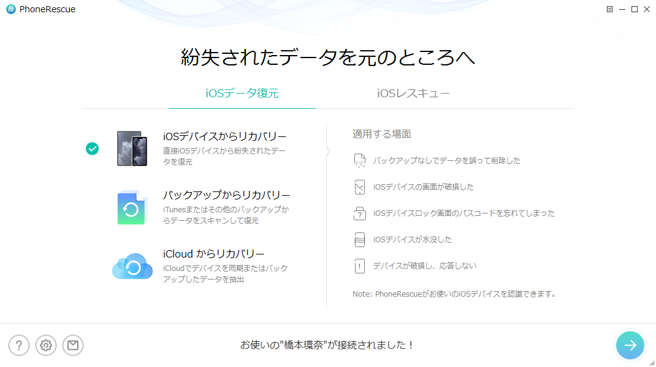Click the connected device status message
656x367 pixels.
tap(327, 345)
